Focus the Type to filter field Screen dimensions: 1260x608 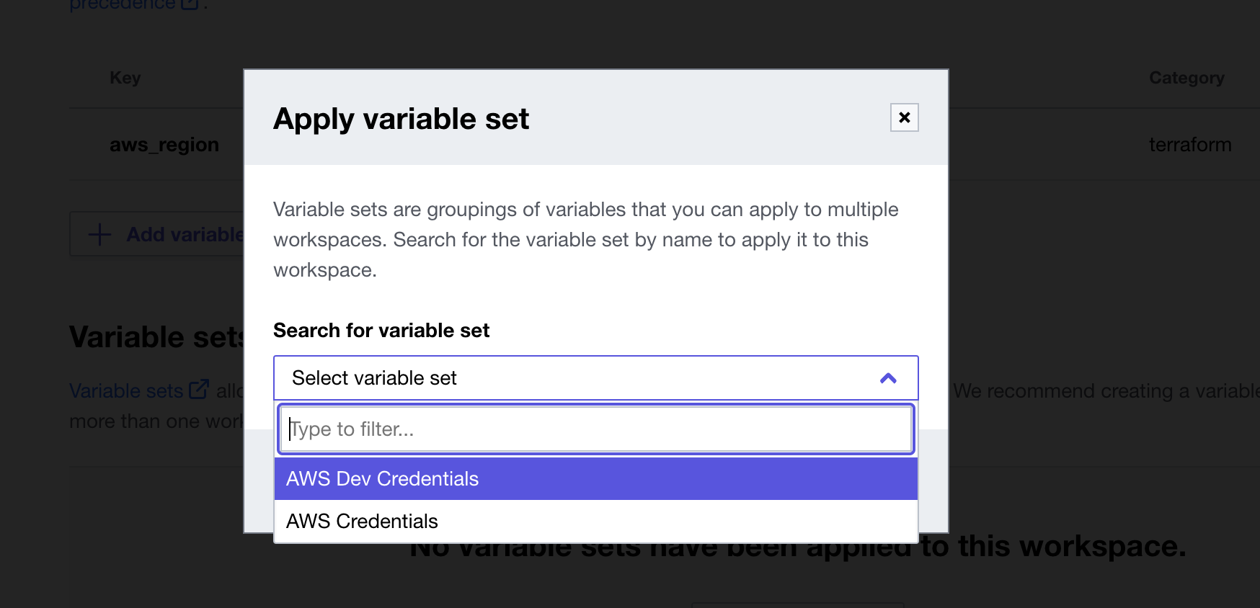pyautogui.click(x=595, y=429)
